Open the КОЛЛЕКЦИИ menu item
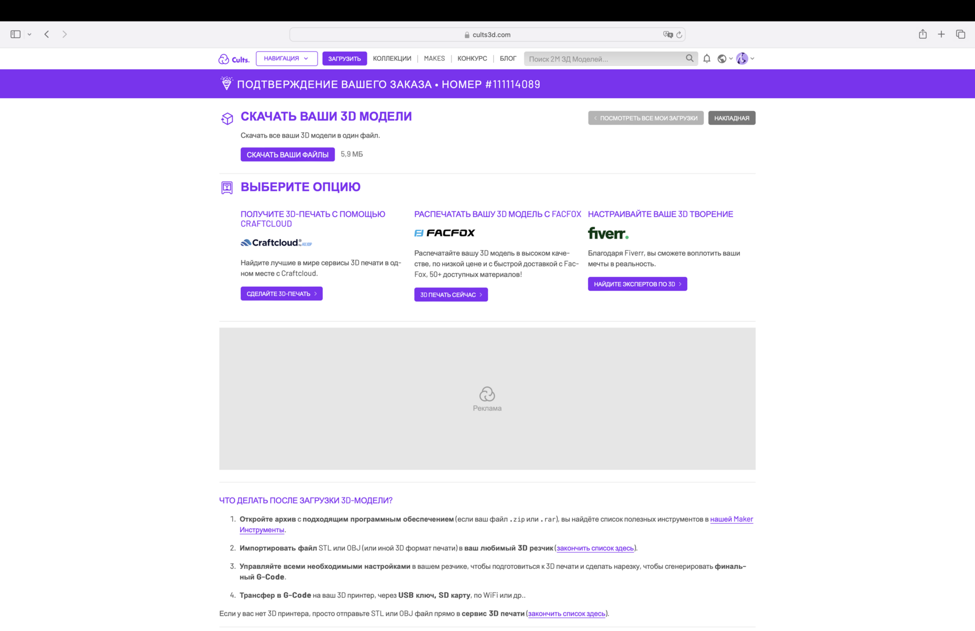Screen dimensions: 975x631 coord(392,59)
